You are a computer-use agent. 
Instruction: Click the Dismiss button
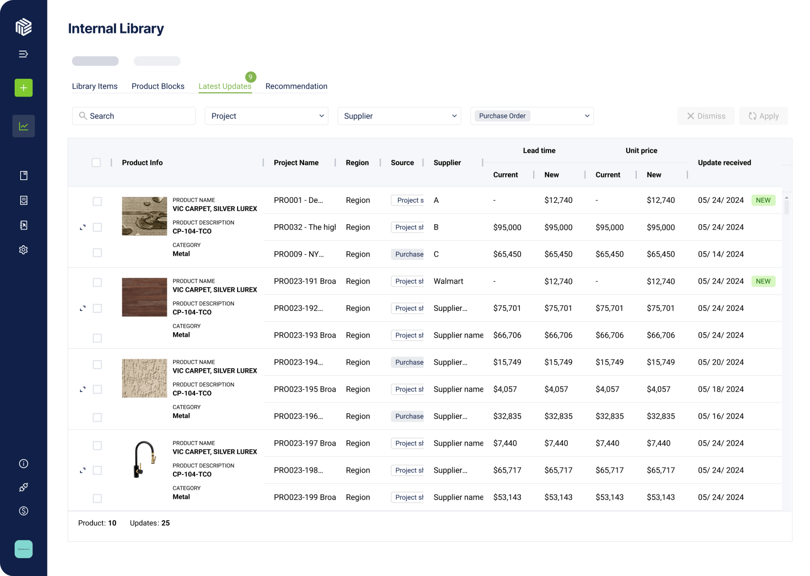pos(706,116)
